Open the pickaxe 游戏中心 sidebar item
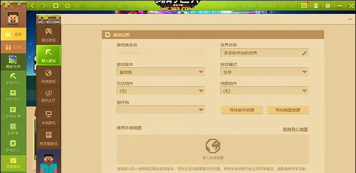 click(13, 79)
